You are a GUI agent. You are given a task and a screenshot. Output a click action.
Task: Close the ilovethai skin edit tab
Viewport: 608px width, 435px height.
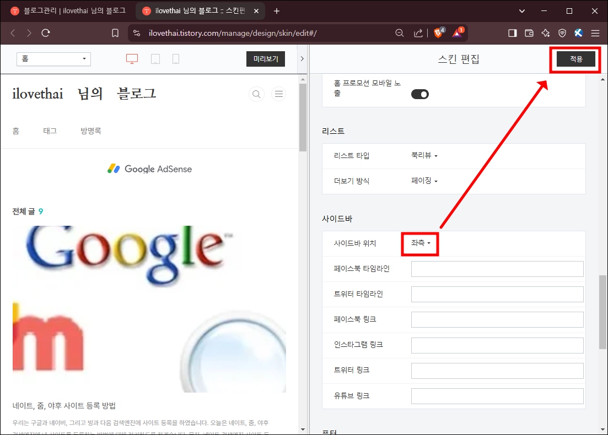click(256, 11)
